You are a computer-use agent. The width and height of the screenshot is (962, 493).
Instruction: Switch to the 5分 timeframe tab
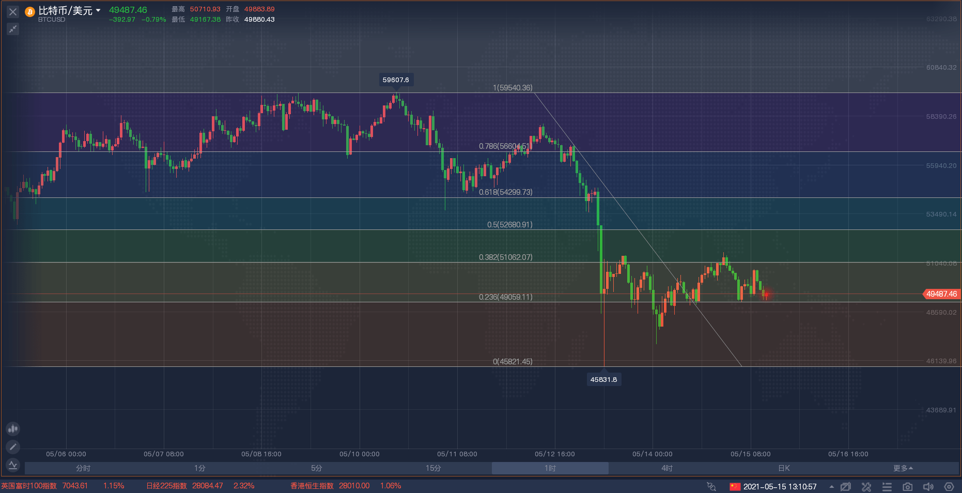pos(317,468)
